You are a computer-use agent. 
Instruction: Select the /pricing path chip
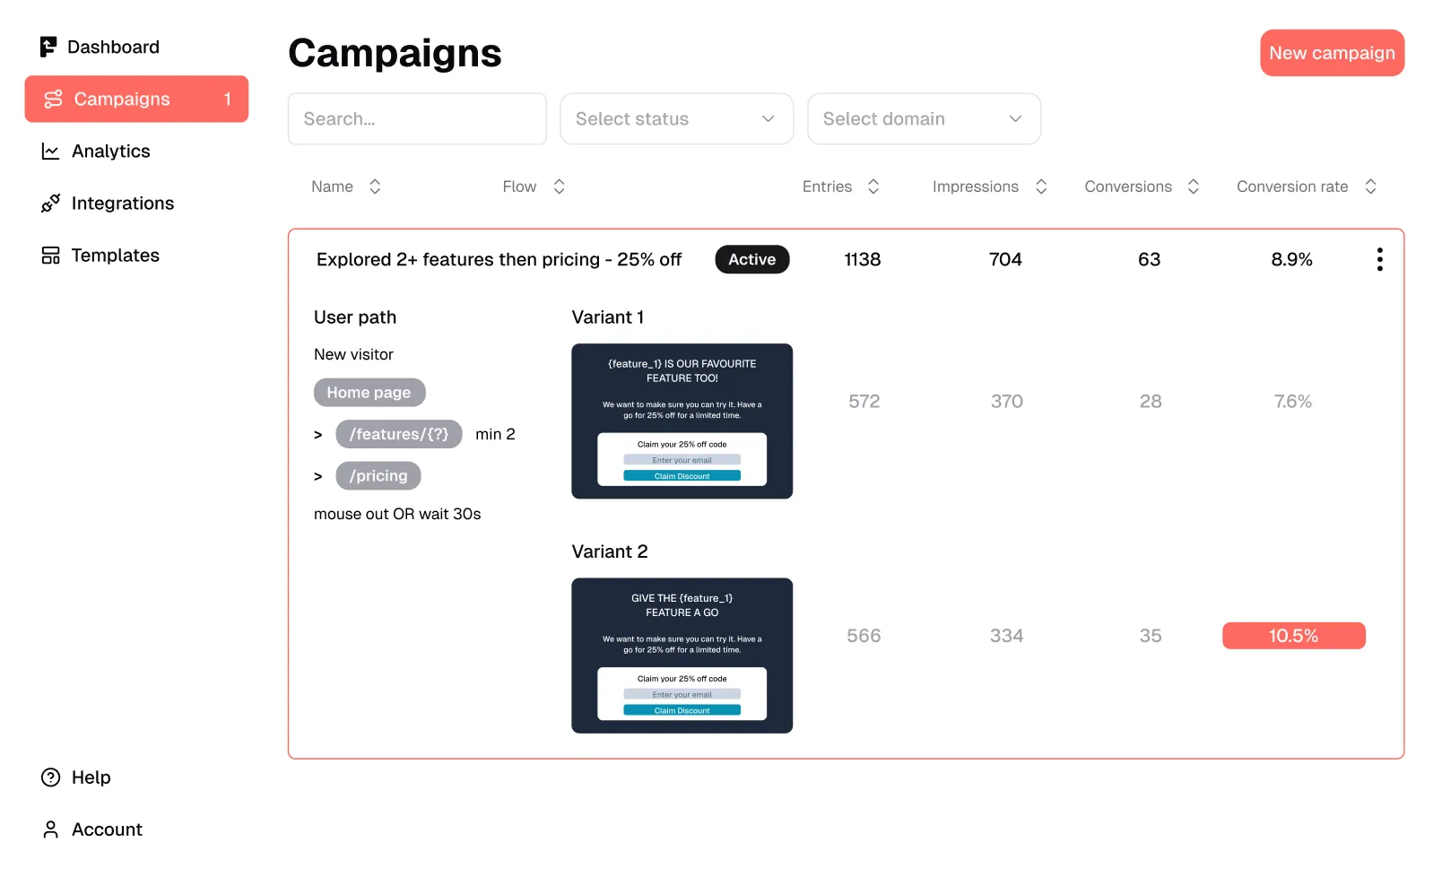coord(378,475)
